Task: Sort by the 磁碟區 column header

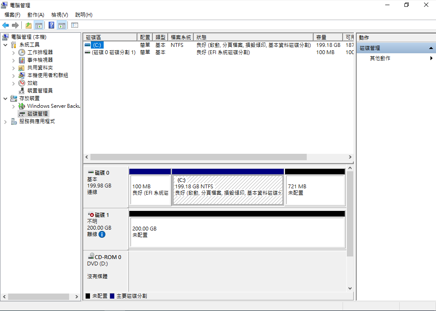Action: [110, 37]
